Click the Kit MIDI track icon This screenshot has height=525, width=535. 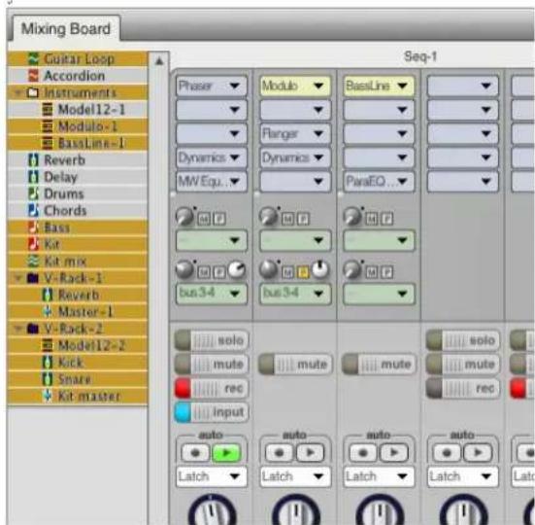click(33, 244)
